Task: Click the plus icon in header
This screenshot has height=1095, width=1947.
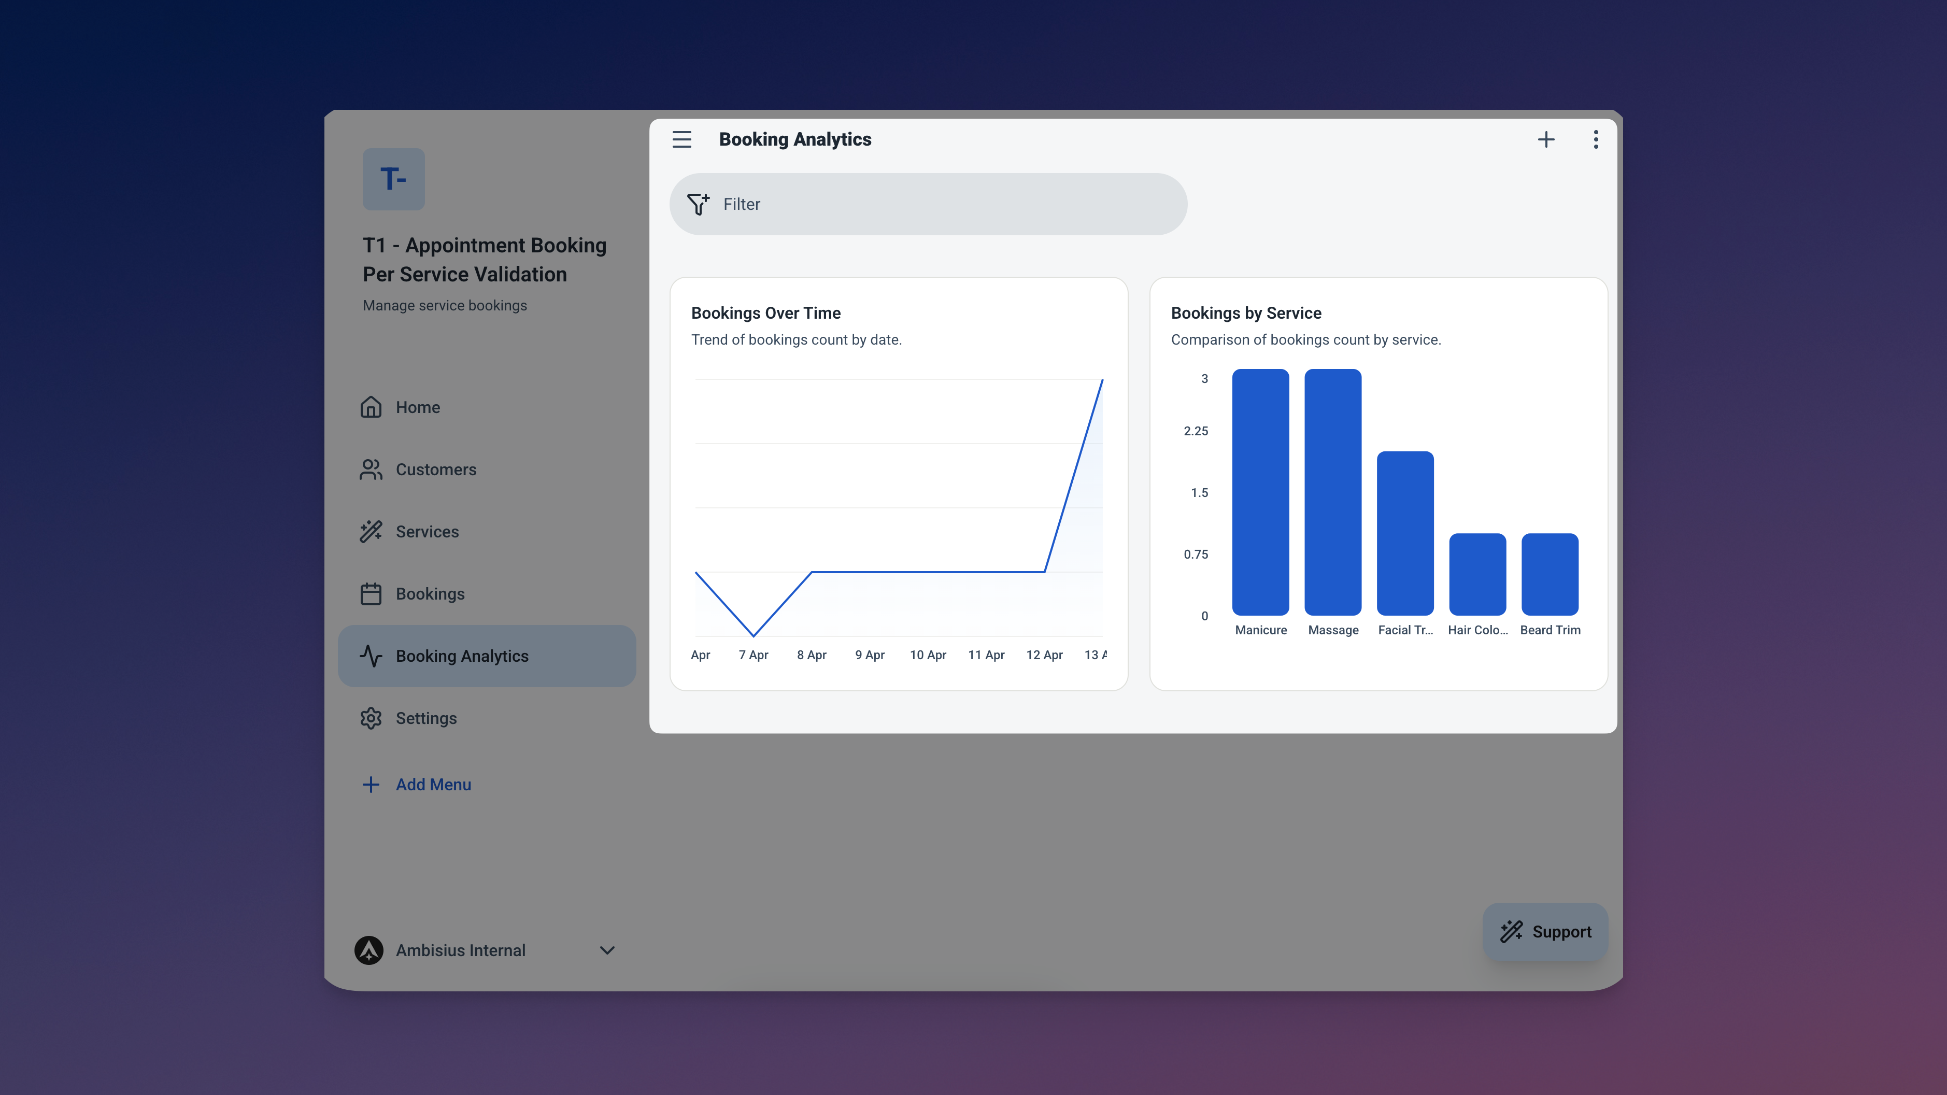Action: [x=1546, y=139]
